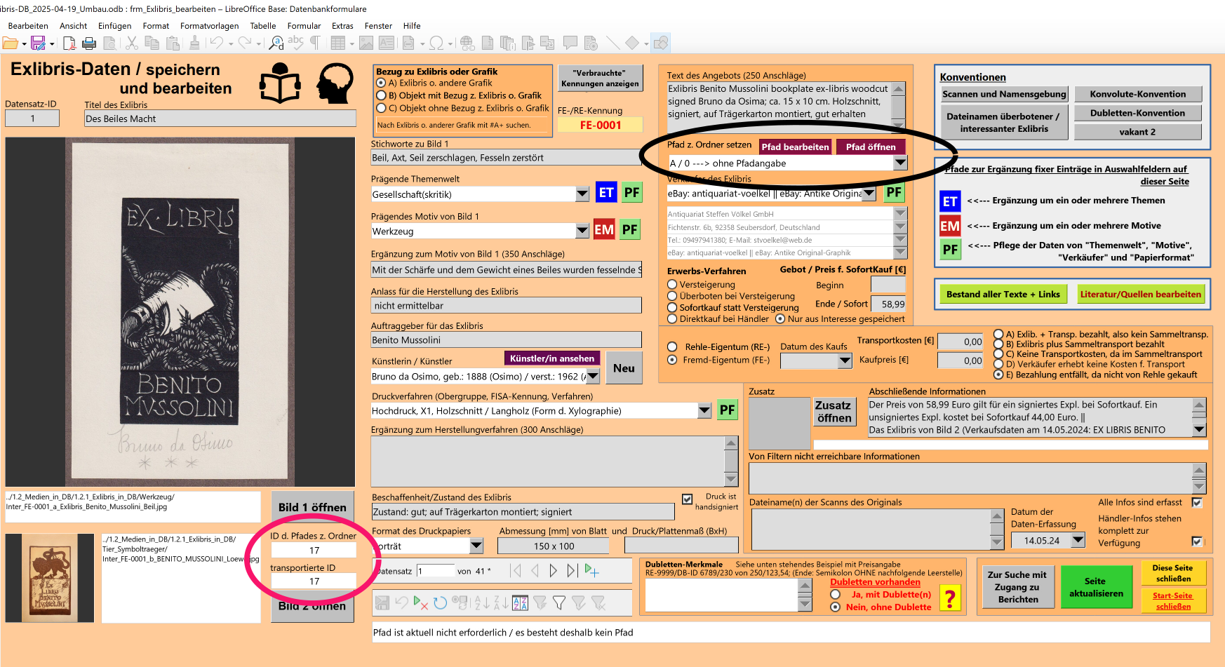Click the Print toolbar icon

point(89,43)
